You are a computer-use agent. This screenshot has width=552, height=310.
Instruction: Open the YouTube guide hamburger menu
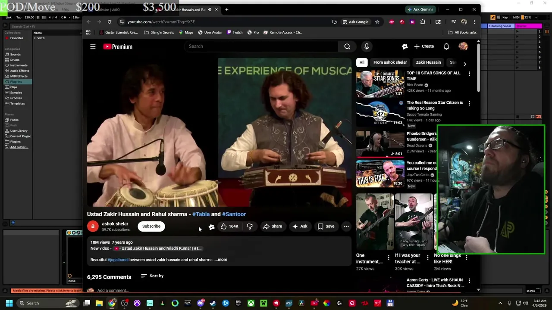pyautogui.click(x=93, y=46)
